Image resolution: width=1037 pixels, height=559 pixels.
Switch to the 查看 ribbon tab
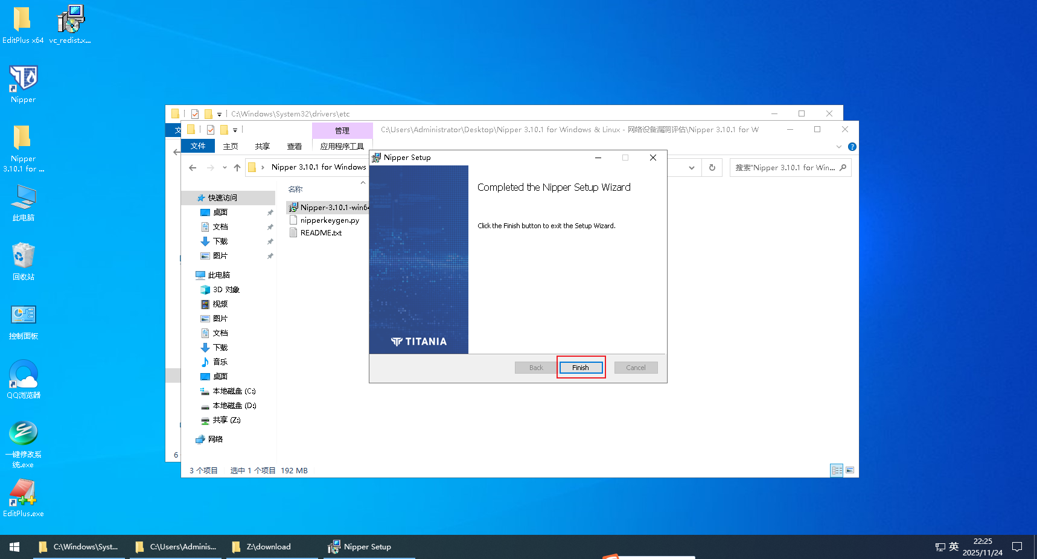point(295,146)
